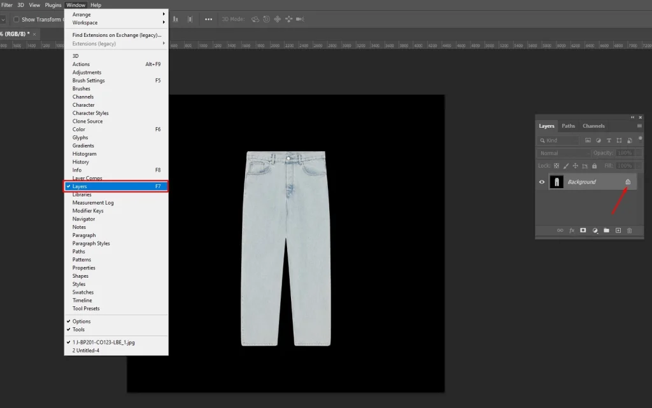Select the Add layer mask icon
The image size is (652, 408).
coord(583,230)
